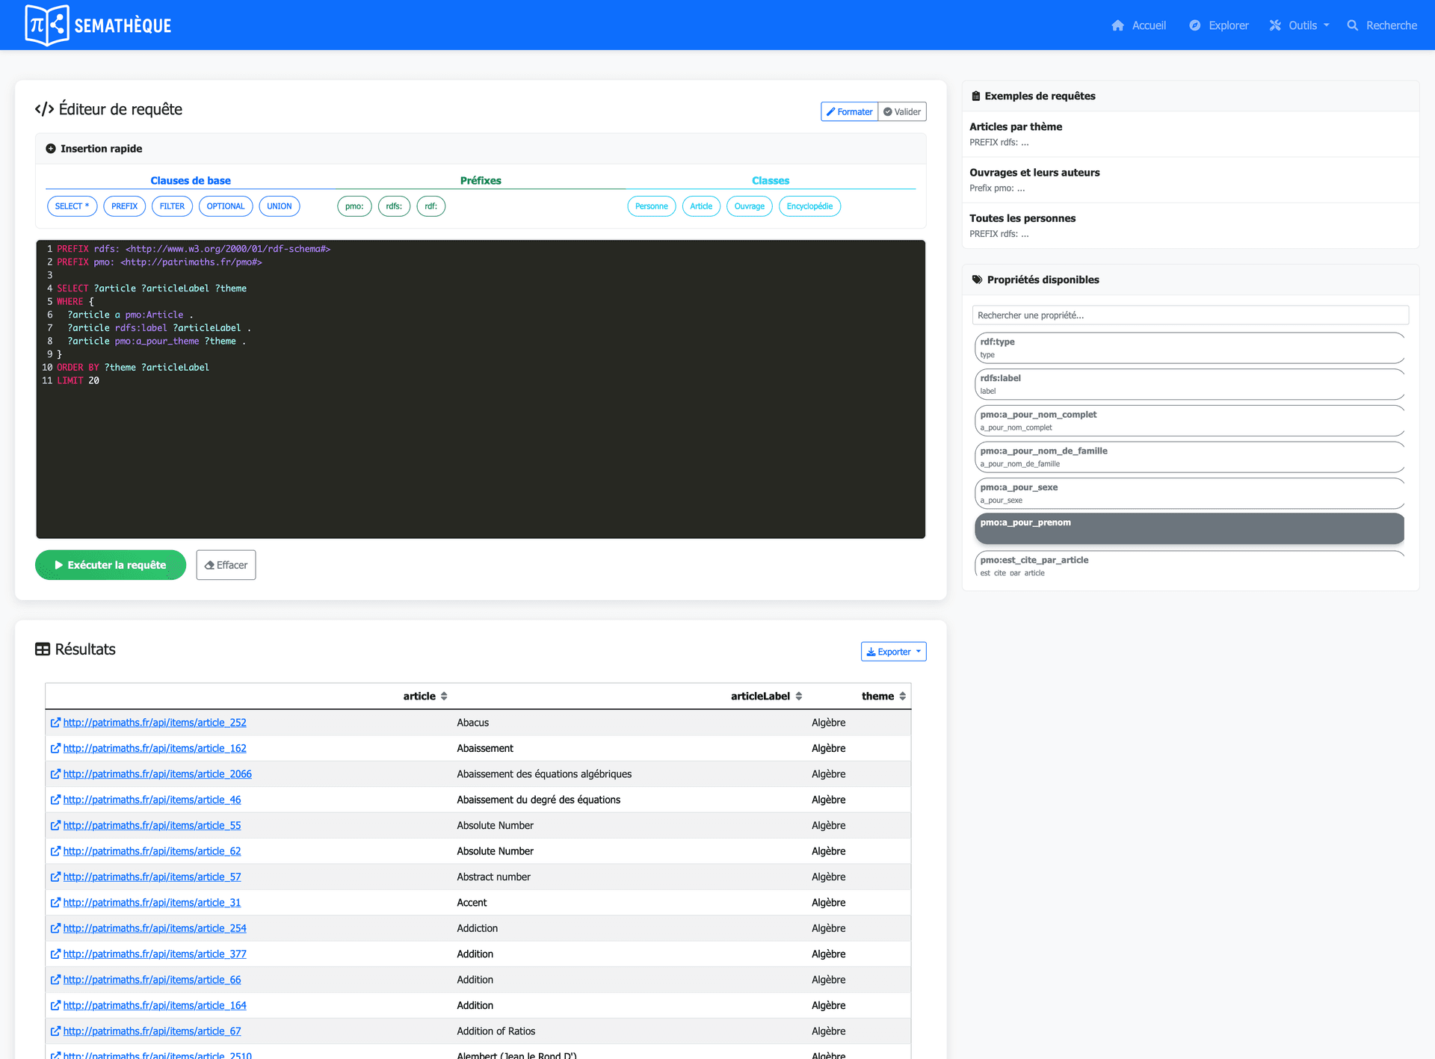This screenshot has height=1059, width=1435.
Task: Insert the rdf: prefix chip
Action: [x=431, y=206]
